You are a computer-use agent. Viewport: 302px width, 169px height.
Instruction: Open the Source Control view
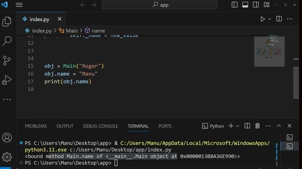pos(7,61)
